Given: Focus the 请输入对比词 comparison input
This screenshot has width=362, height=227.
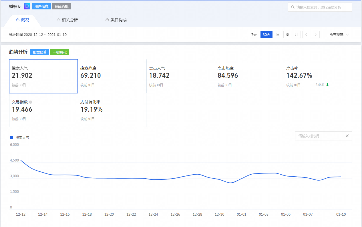Looking at the screenshot, I should point(324,136).
